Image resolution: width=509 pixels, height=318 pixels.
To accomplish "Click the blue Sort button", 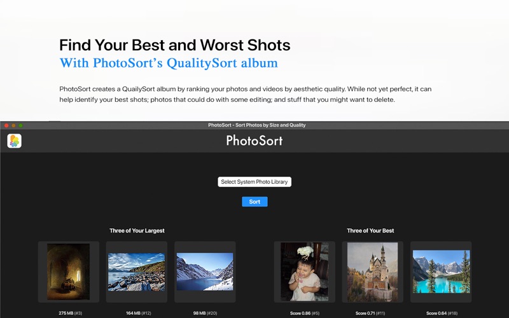I will coord(254,202).
